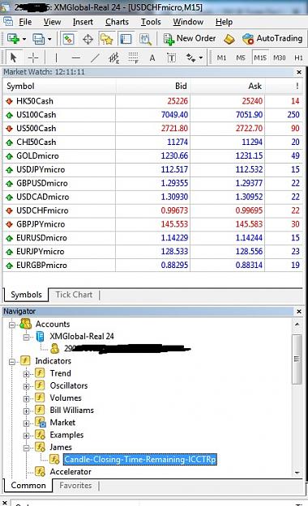Select the HK50Cash symbol row
The image size is (308, 506).
coord(152,101)
